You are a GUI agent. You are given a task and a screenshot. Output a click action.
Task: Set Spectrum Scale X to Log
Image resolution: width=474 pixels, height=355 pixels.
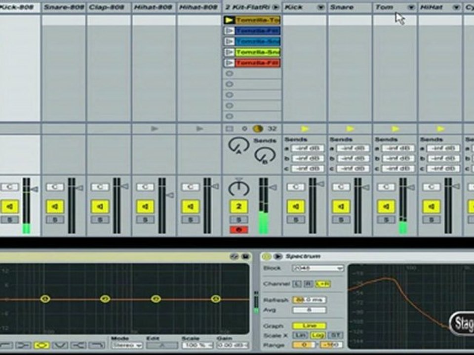pos(317,335)
